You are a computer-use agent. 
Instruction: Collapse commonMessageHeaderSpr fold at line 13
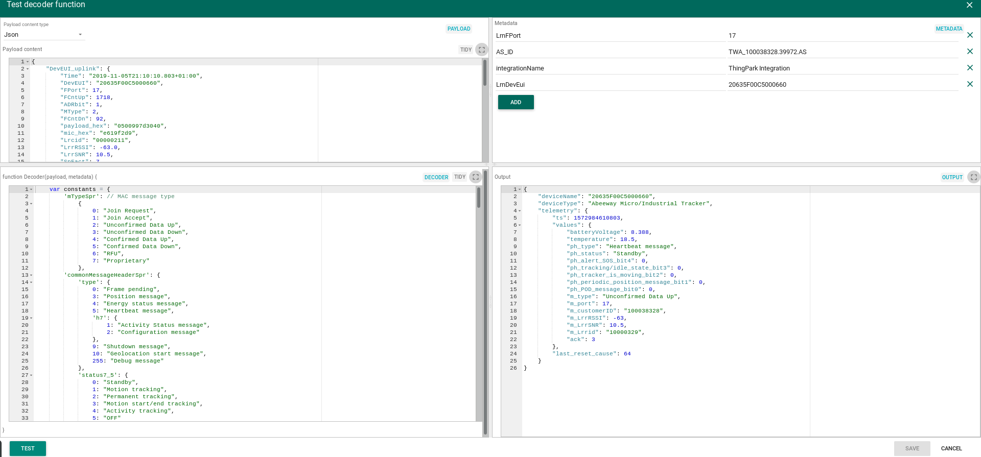pos(31,275)
